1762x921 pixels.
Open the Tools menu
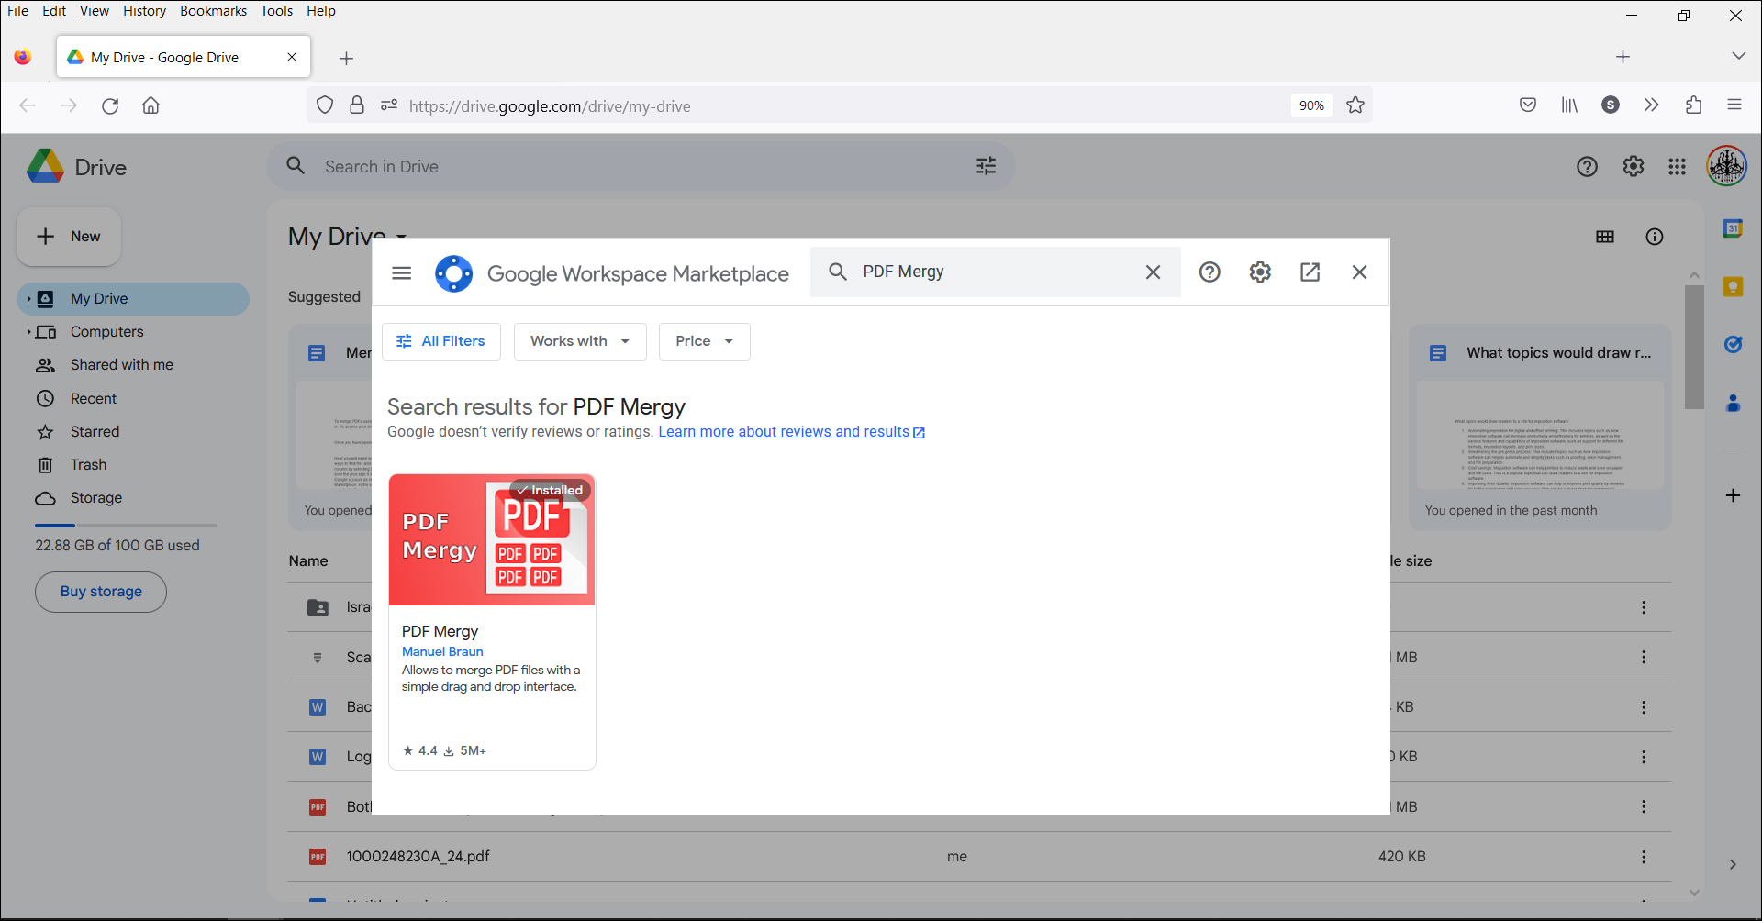[276, 11]
